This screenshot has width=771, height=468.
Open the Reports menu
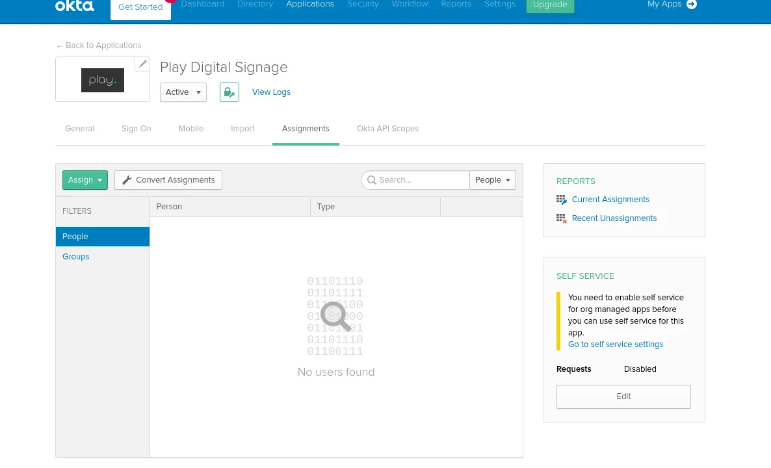(456, 5)
